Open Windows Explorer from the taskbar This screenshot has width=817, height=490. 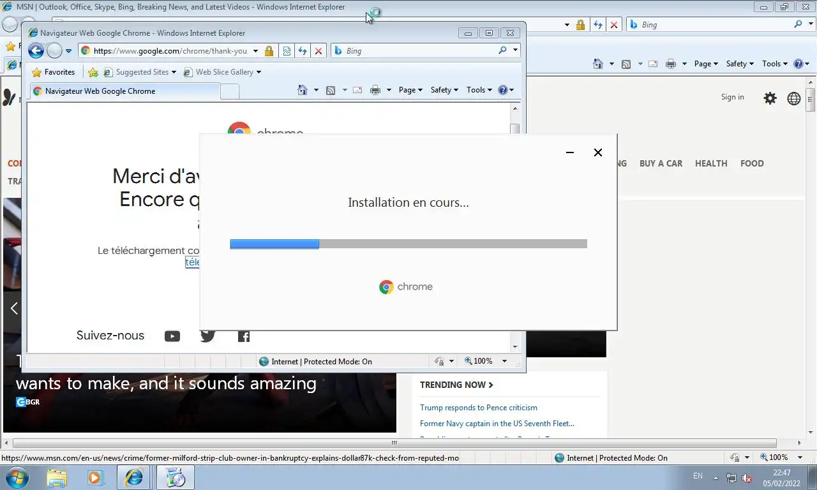(x=56, y=477)
